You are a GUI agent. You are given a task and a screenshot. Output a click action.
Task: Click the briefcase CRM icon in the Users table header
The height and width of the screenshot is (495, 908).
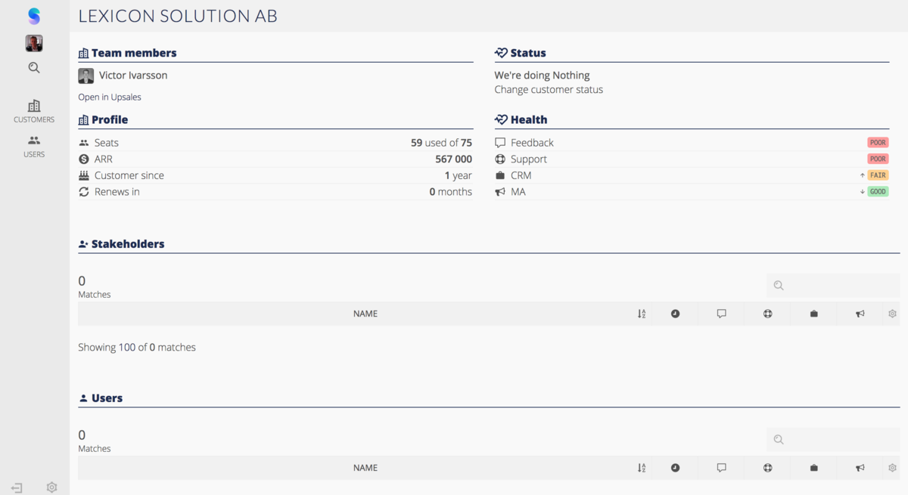[x=813, y=467]
